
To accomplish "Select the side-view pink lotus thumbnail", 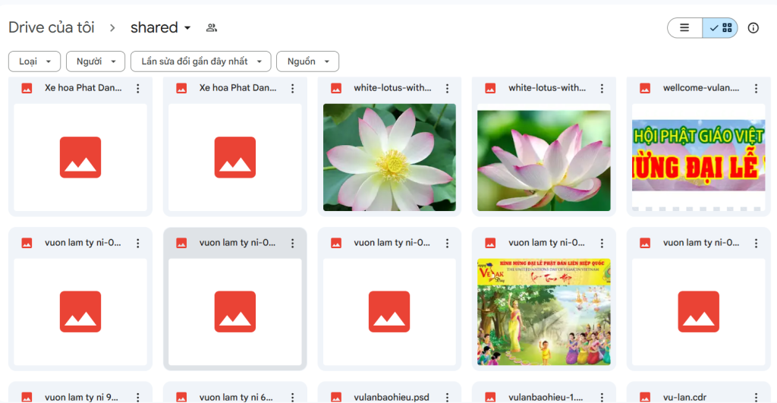I will pos(543,157).
